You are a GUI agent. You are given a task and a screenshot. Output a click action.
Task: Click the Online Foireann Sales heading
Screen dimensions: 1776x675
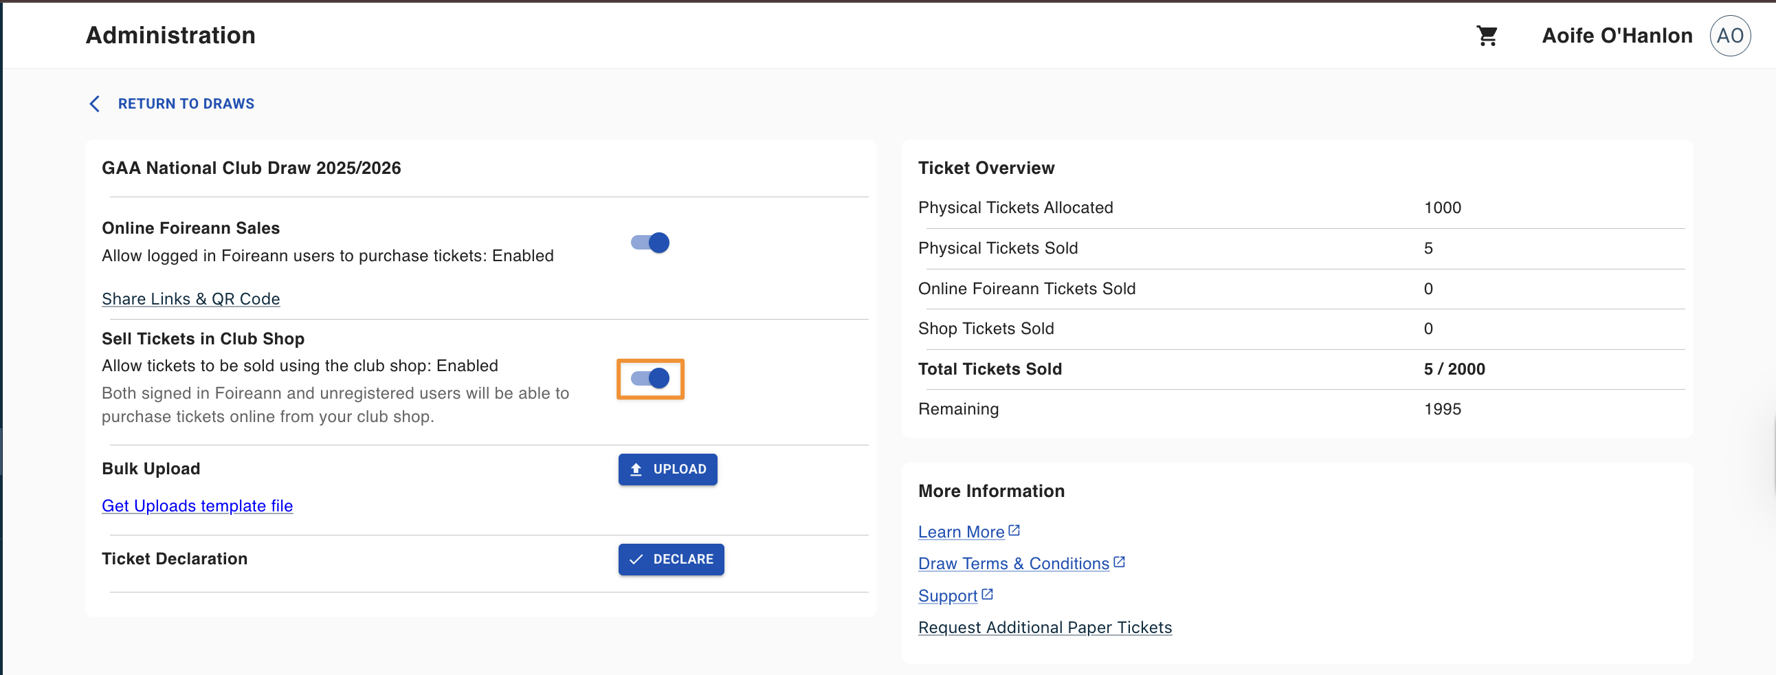[x=191, y=228]
